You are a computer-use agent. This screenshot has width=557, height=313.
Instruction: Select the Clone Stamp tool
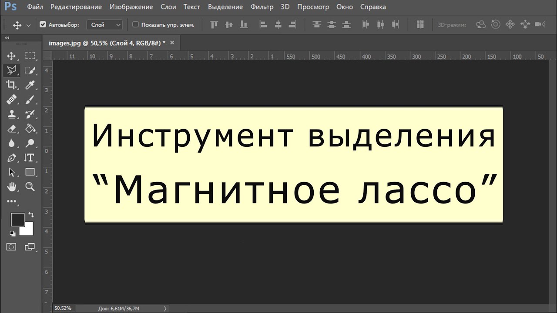click(x=11, y=114)
